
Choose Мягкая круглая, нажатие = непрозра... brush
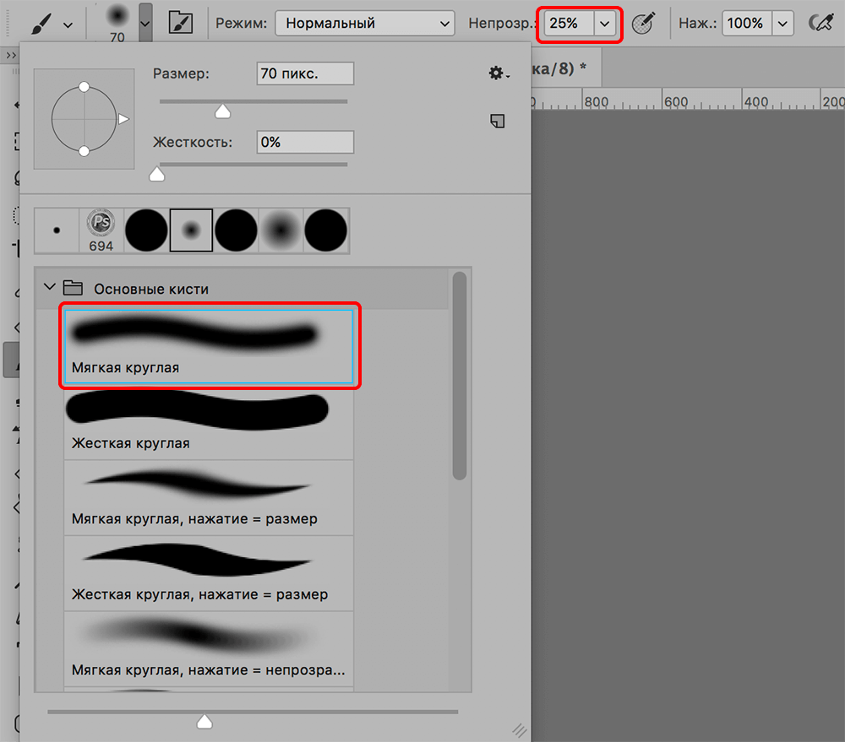[209, 649]
